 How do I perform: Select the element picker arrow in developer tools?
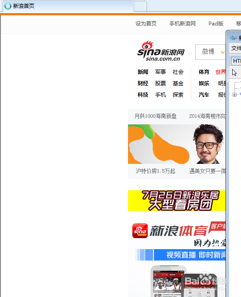point(234,72)
